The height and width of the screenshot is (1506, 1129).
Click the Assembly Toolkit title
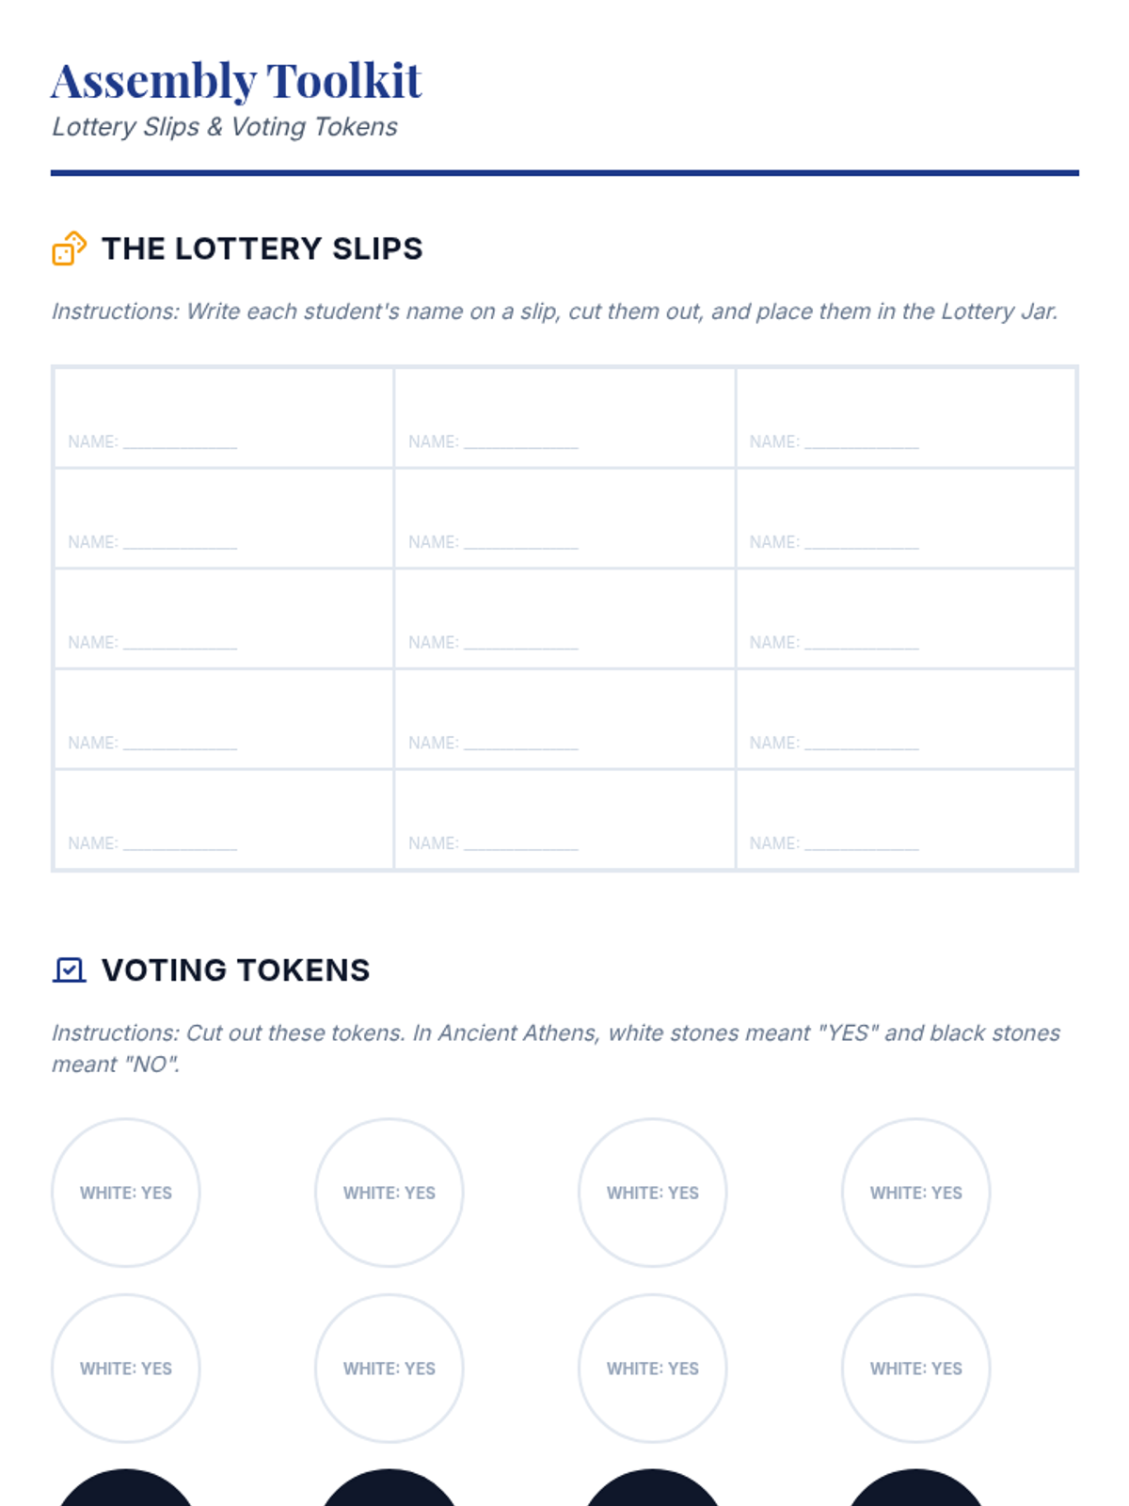(x=236, y=80)
